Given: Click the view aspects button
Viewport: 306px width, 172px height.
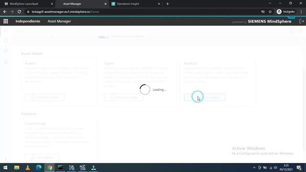Looking at the screenshot, I should [x=205, y=97].
